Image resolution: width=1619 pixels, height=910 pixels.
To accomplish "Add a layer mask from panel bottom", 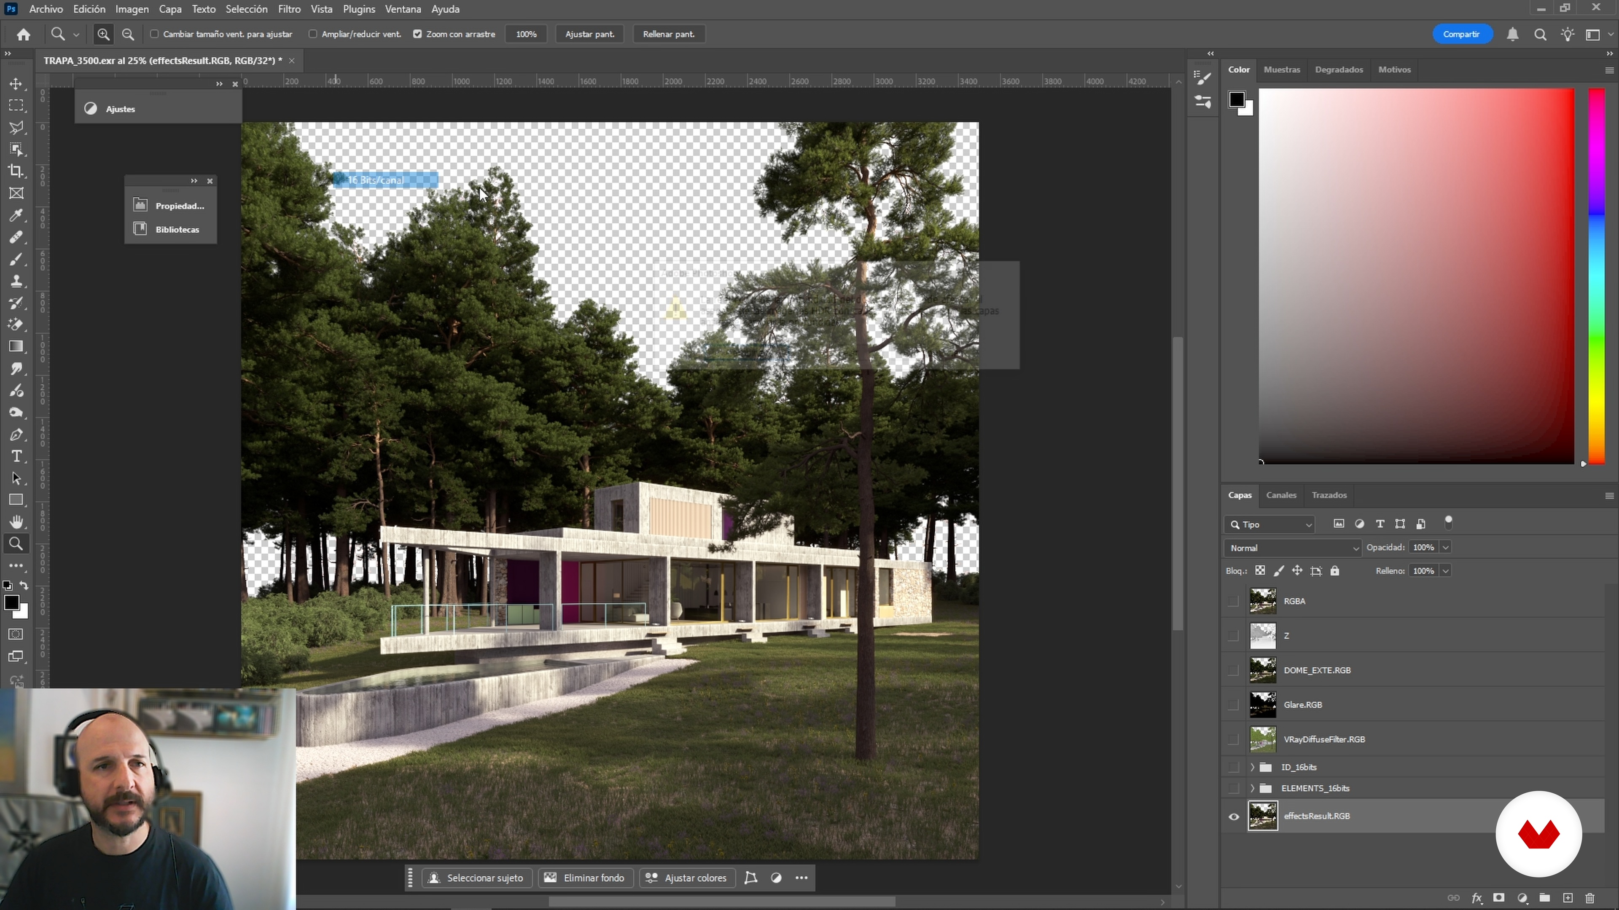I will pos(1499,898).
